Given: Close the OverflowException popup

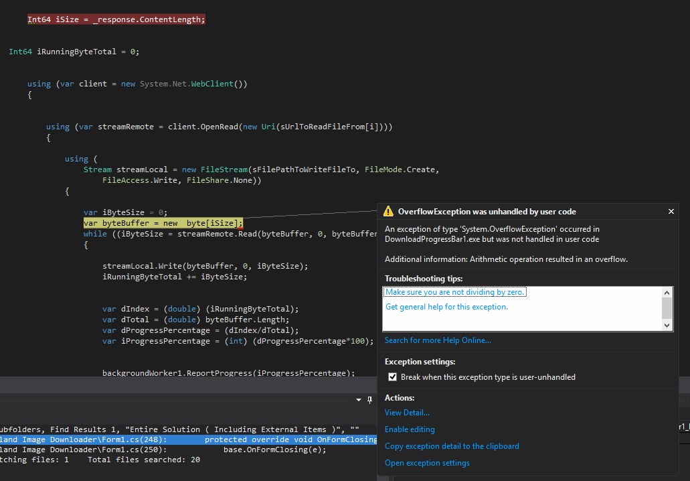Looking at the screenshot, I should [x=671, y=212].
